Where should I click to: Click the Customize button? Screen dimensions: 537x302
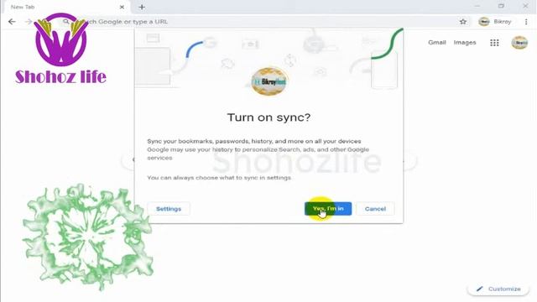pyautogui.click(x=498, y=289)
